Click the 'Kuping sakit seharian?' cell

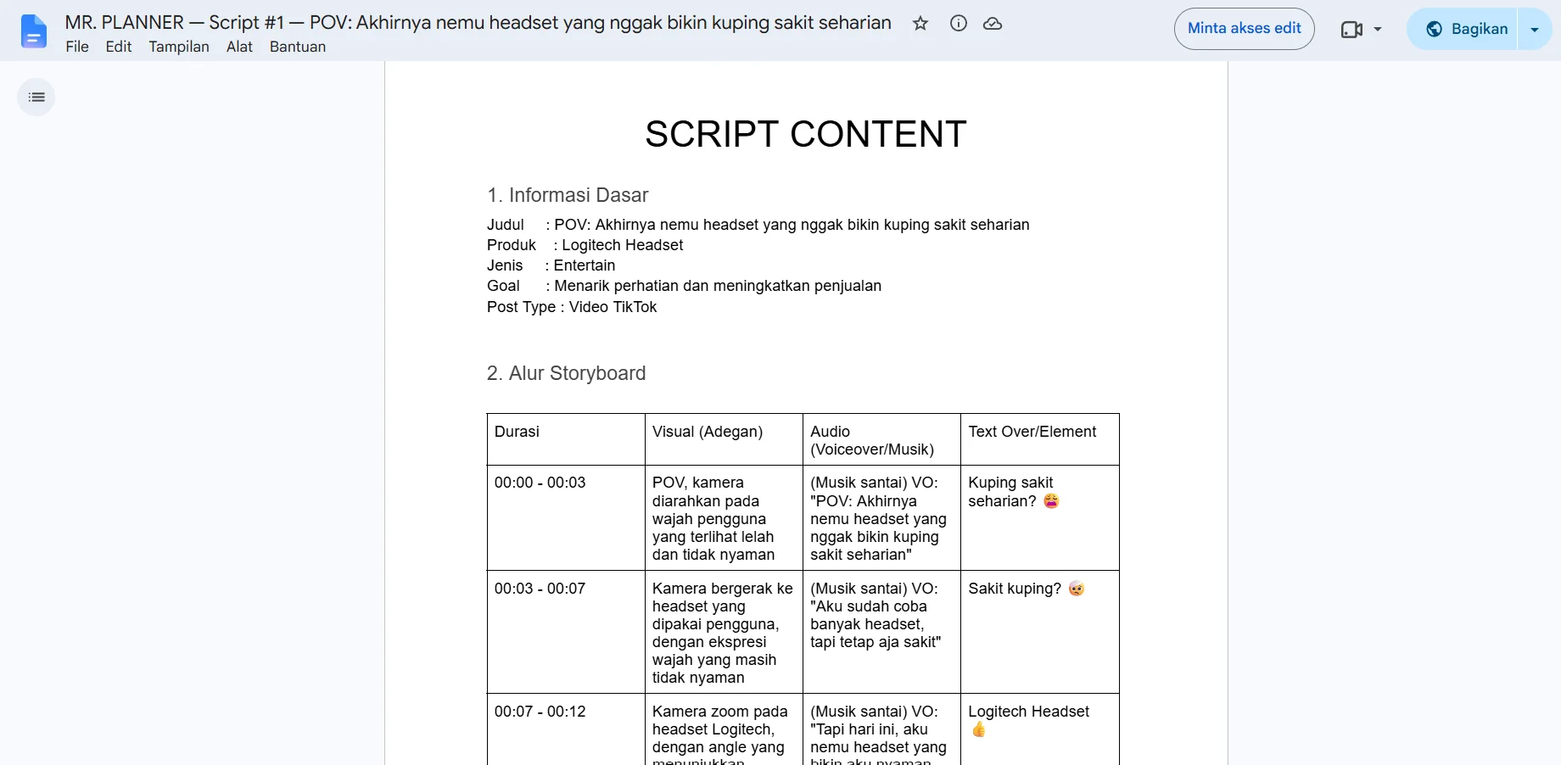(1040, 517)
